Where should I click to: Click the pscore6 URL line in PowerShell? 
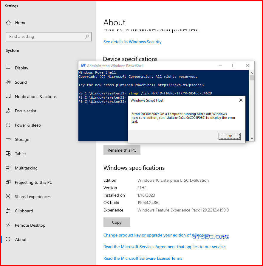click(141, 85)
